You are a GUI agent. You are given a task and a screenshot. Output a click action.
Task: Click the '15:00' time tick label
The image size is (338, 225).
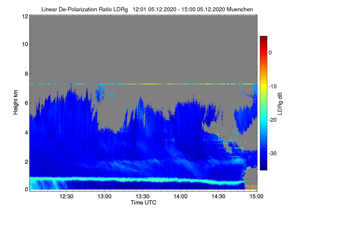click(256, 196)
